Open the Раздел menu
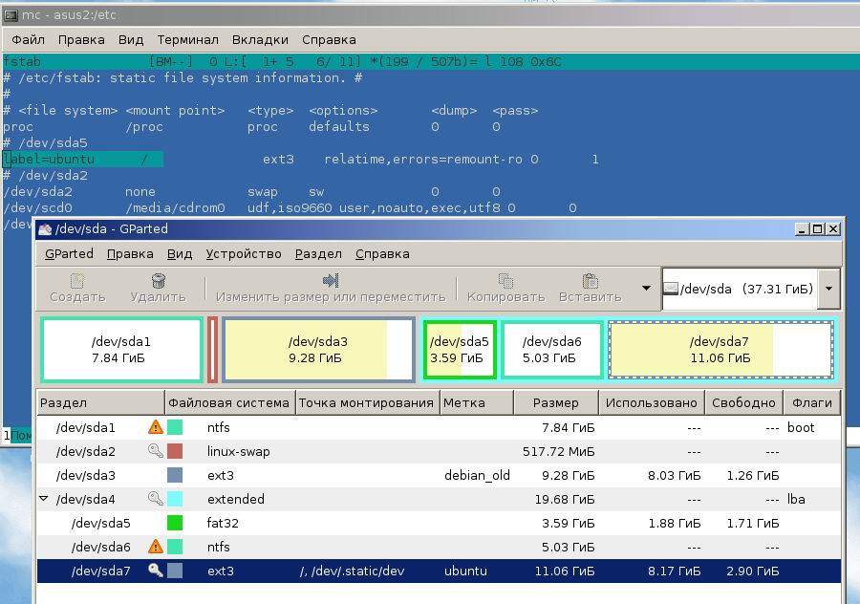The height and width of the screenshot is (604, 860). pyautogui.click(x=318, y=254)
